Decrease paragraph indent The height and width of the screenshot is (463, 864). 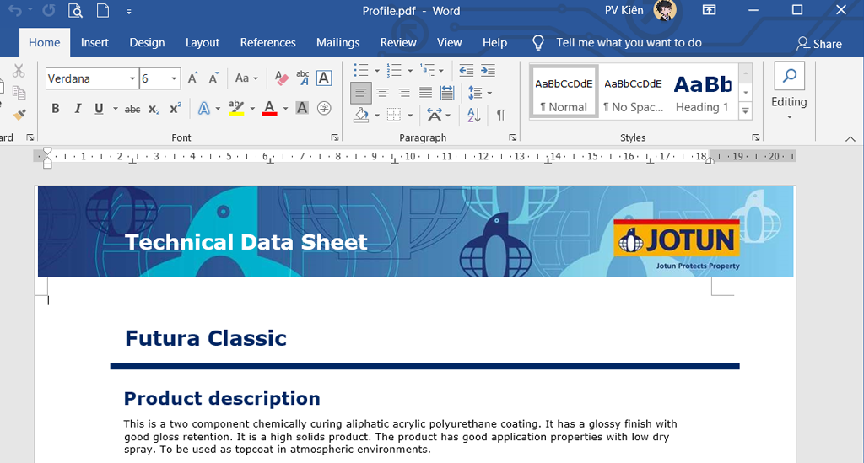tap(467, 70)
